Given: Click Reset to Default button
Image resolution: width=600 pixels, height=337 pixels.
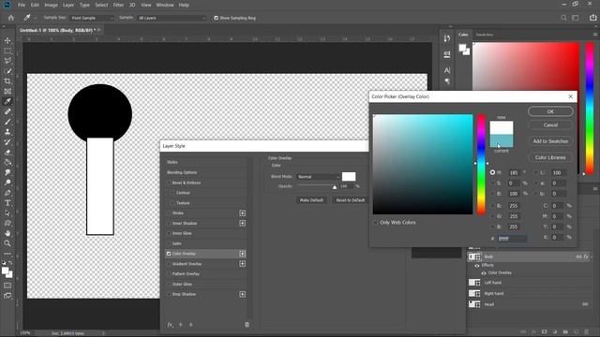Looking at the screenshot, I should (x=350, y=199).
